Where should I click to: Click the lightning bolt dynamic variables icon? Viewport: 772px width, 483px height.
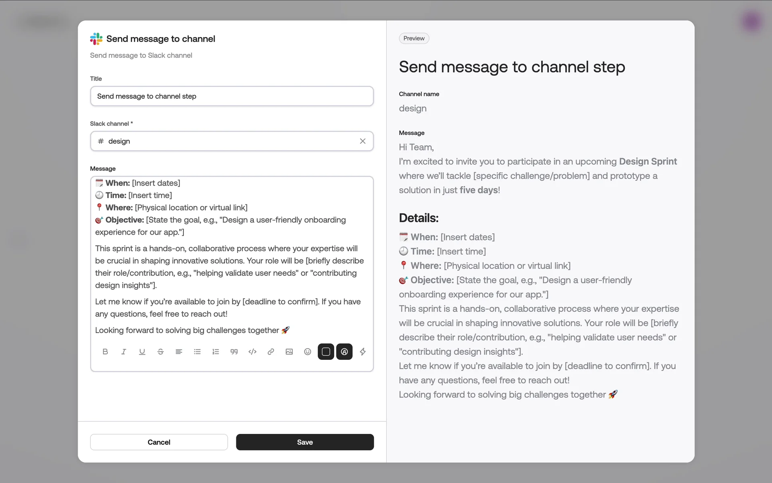coord(363,351)
